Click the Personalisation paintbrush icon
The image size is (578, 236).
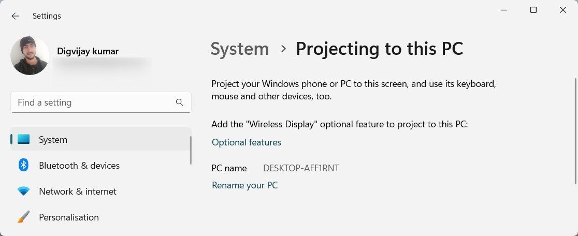[24, 217]
